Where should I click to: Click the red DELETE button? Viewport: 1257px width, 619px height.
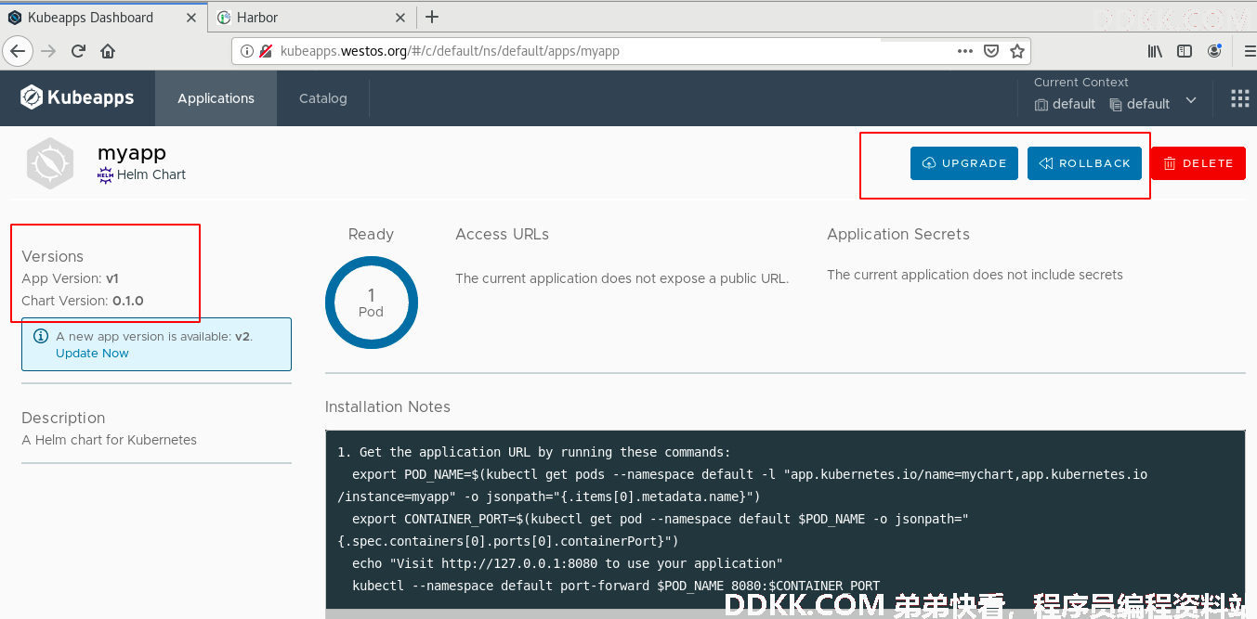(1198, 163)
